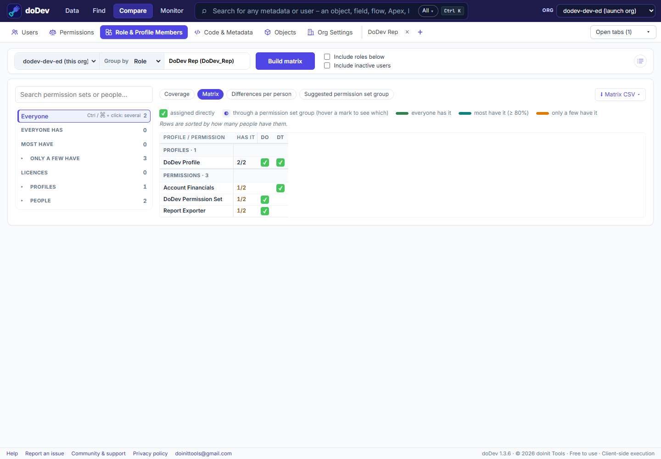The height and width of the screenshot is (459, 661).
Task: Open the Open tabs (1) dropdown
Action: (x=623, y=32)
